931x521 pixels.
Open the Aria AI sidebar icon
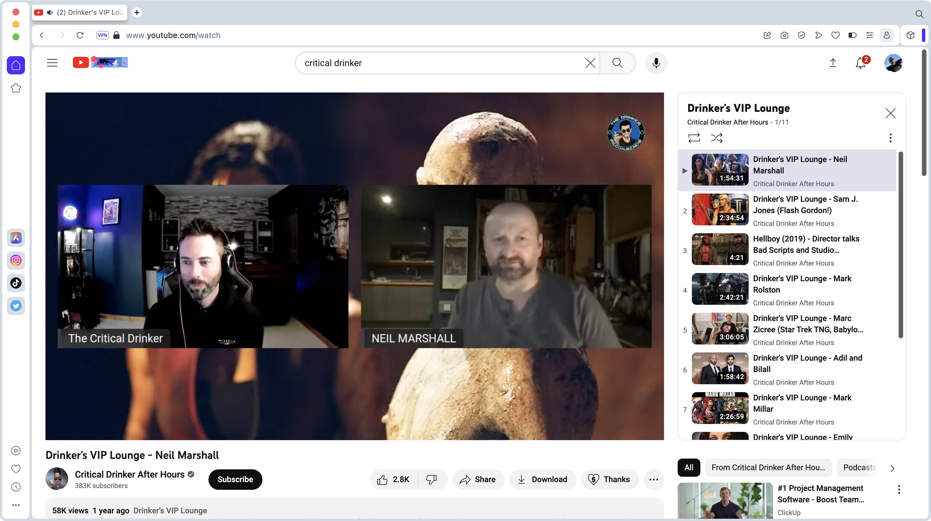(16, 238)
